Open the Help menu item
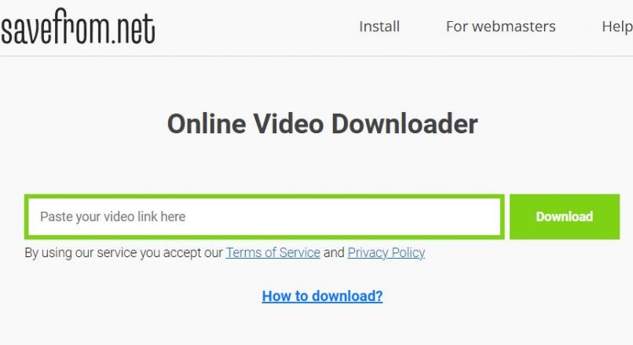Screen dimensions: 633x345 (x=617, y=27)
